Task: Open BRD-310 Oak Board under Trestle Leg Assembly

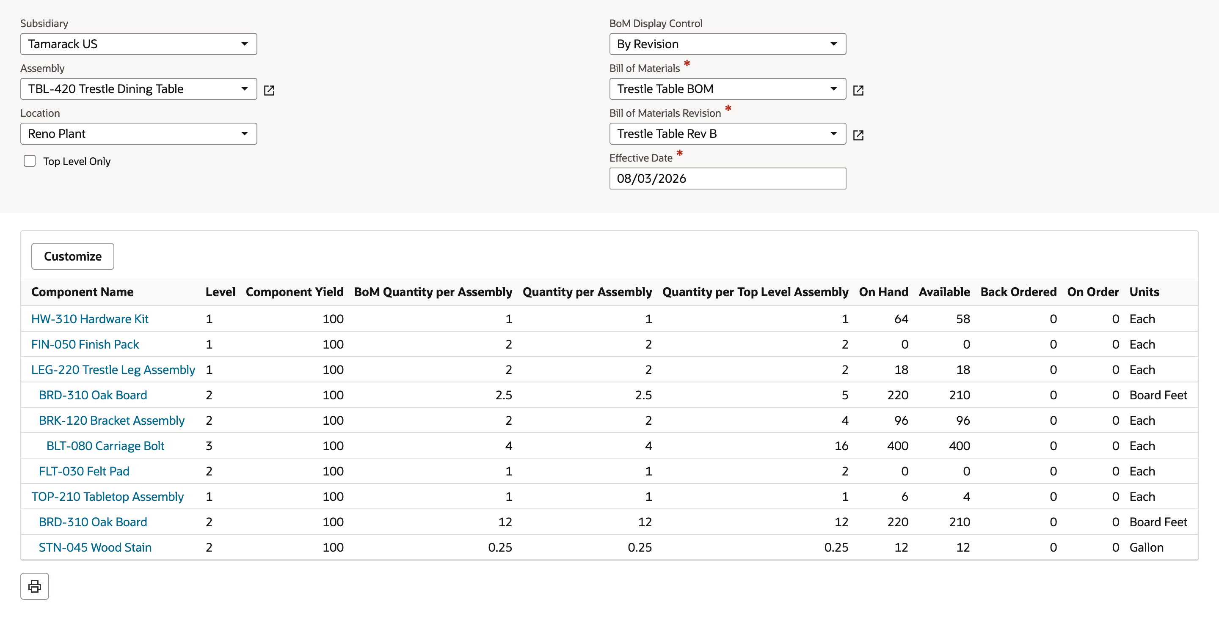Action: pyautogui.click(x=93, y=395)
